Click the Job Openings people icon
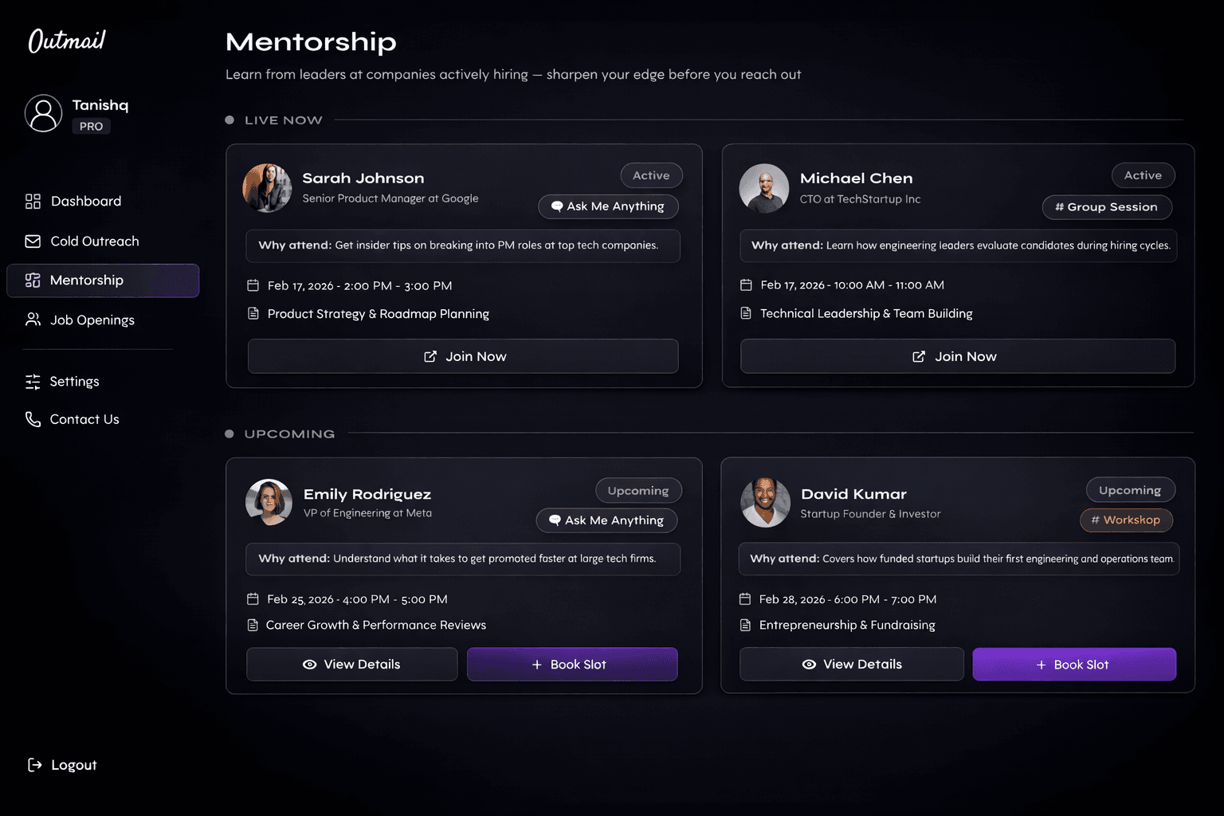The image size is (1224, 816). 33,320
